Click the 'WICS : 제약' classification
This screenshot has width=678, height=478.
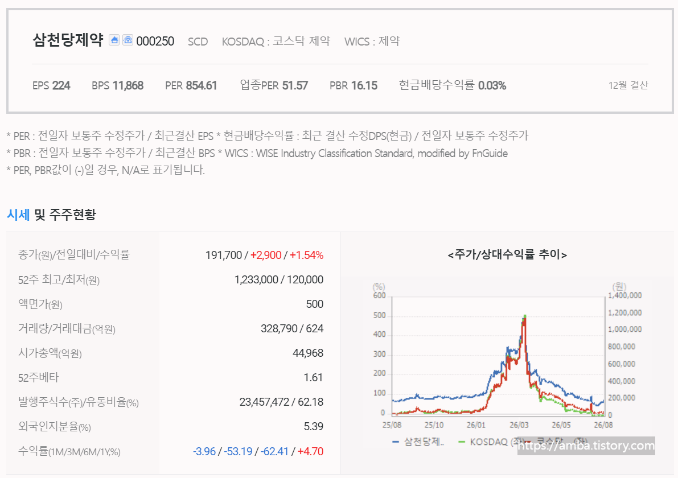tap(372, 42)
